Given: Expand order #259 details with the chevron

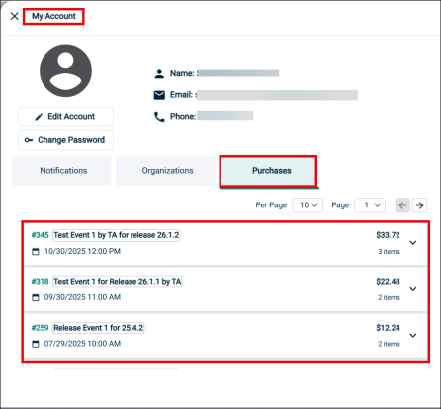Looking at the screenshot, I should pyautogui.click(x=413, y=335).
